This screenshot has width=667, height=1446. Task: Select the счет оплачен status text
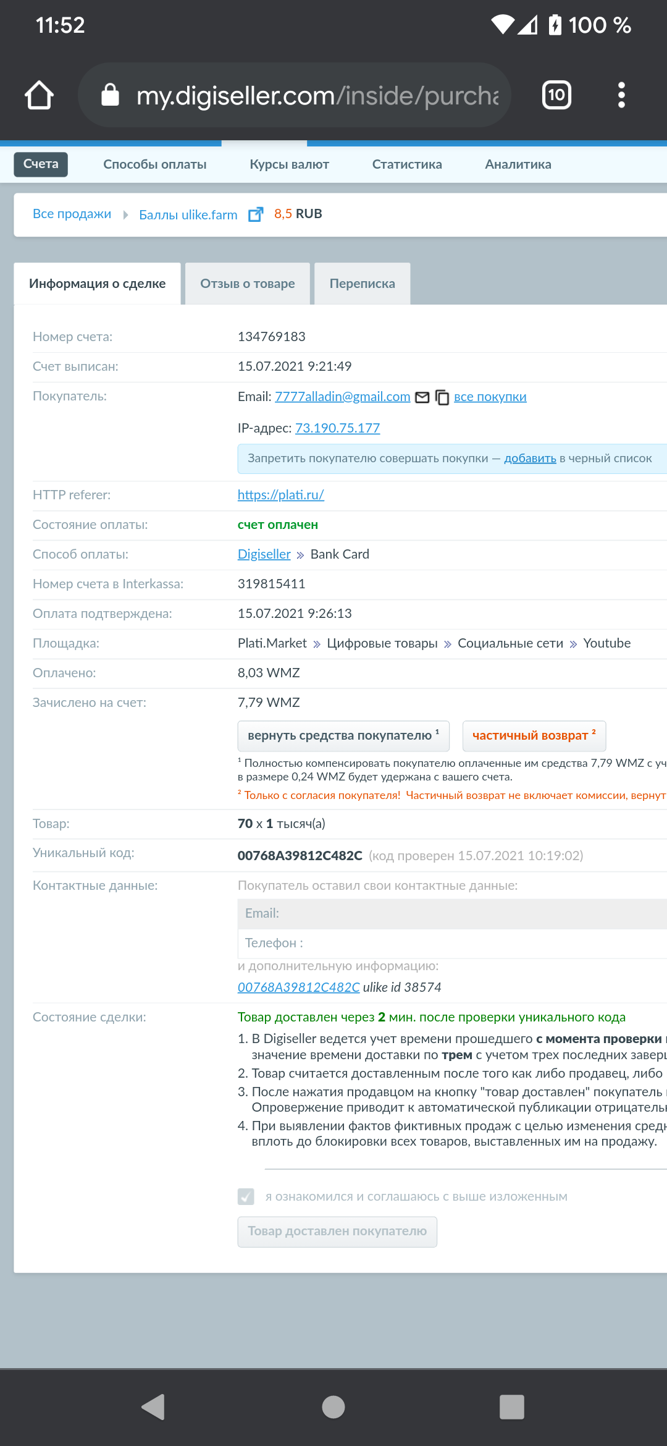coord(278,525)
